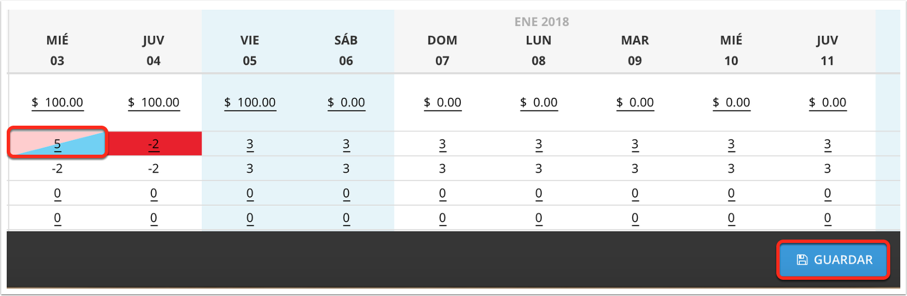
Task: Click the bottom-row underlined 0 under JUV 11
Action: coord(828,218)
